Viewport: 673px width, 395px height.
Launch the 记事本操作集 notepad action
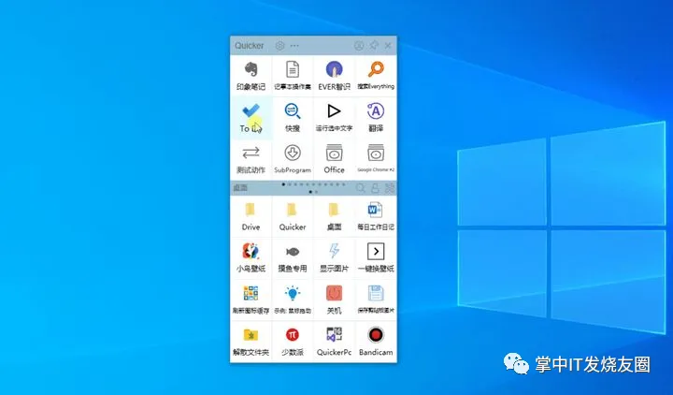coord(293,76)
